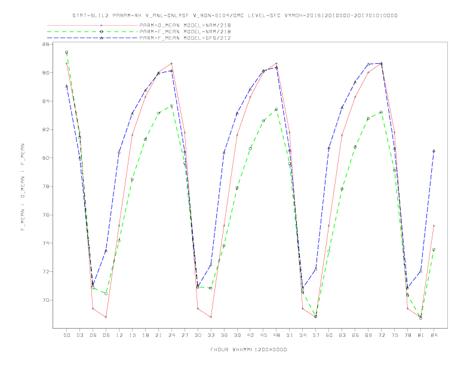
Task: Click the horizontal axis title FHOUR VHHMM=1200>0000
Action: click(248, 349)
